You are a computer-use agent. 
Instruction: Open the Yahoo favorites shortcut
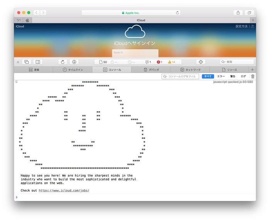click(19, 20)
